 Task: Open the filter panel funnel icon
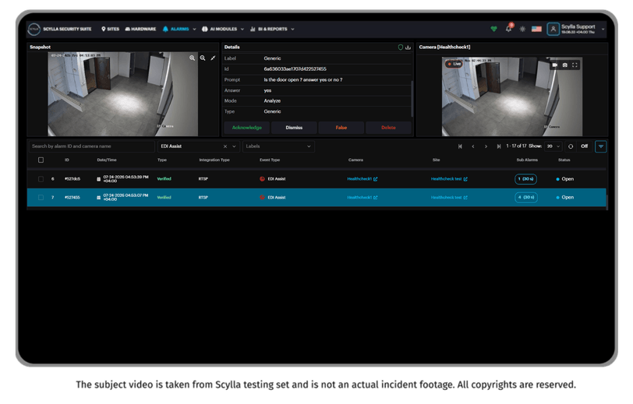click(x=601, y=146)
